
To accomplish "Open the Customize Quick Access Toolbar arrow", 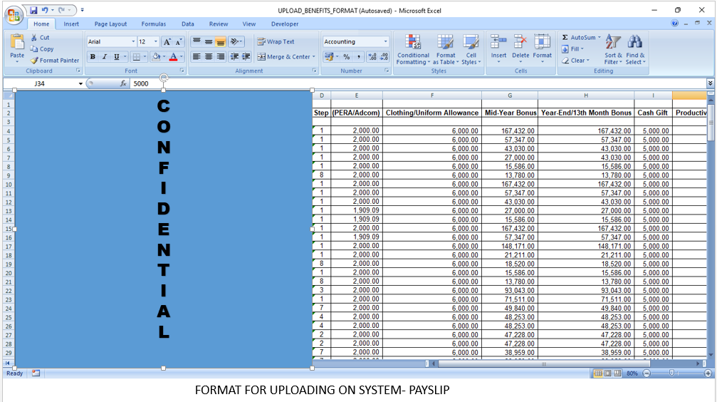I will pyautogui.click(x=83, y=10).
